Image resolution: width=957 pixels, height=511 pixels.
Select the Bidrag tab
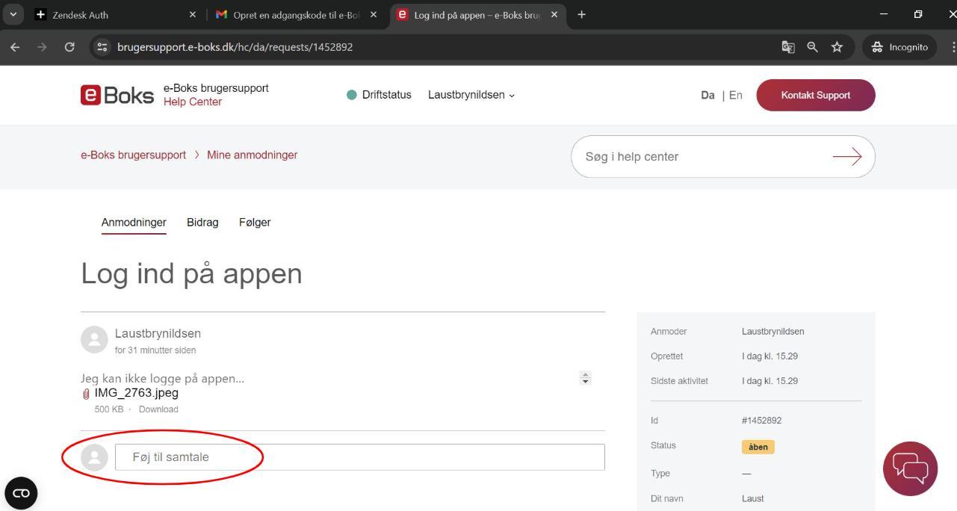coord(202,222)
